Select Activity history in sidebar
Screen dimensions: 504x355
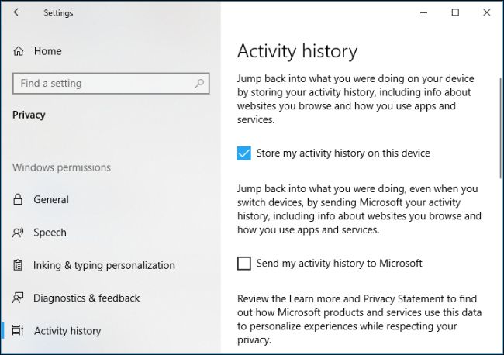[67, 331]
